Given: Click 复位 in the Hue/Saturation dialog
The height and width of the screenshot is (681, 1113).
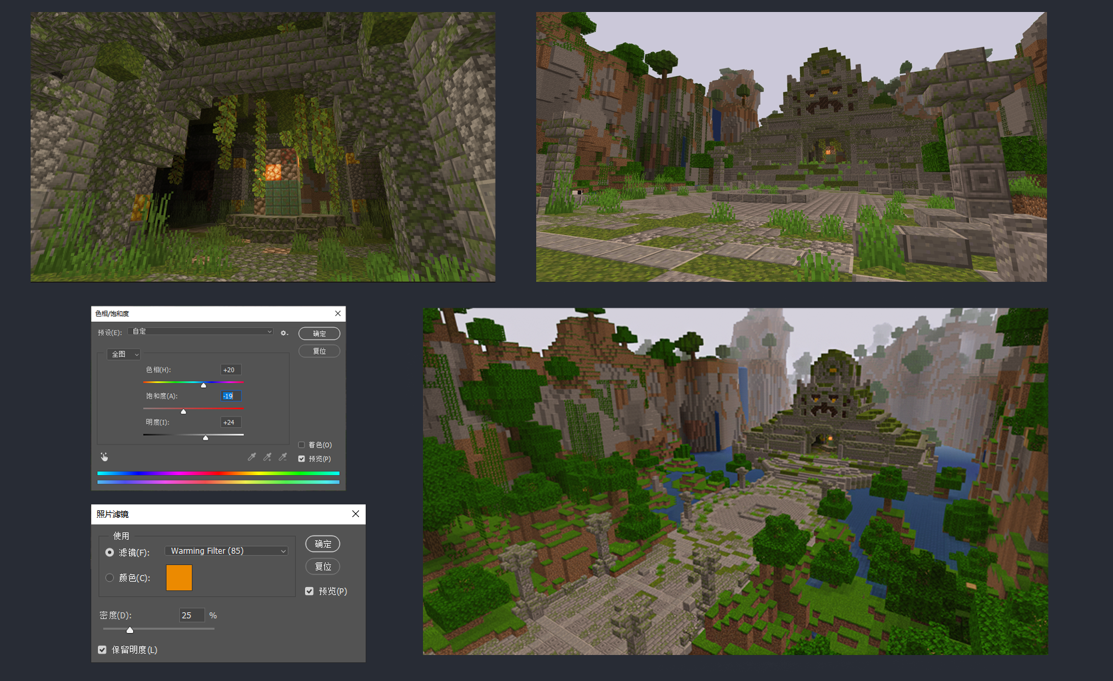Looking at the screenshot, I should (x=319, y=350).
